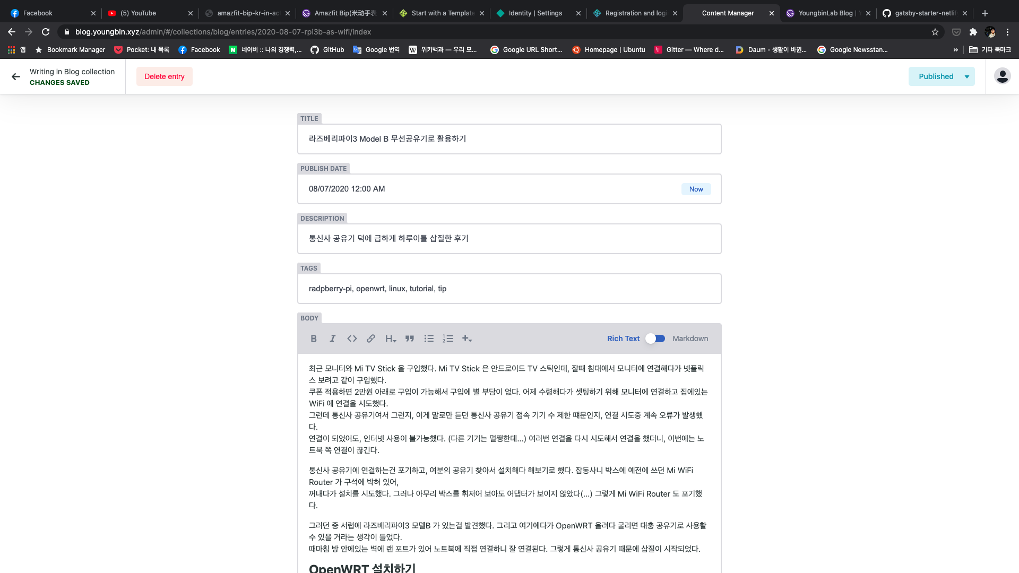Switch to YoungbinLab Blog tab
Viewport: 1019px width, 573px height.
pos(825,13)
